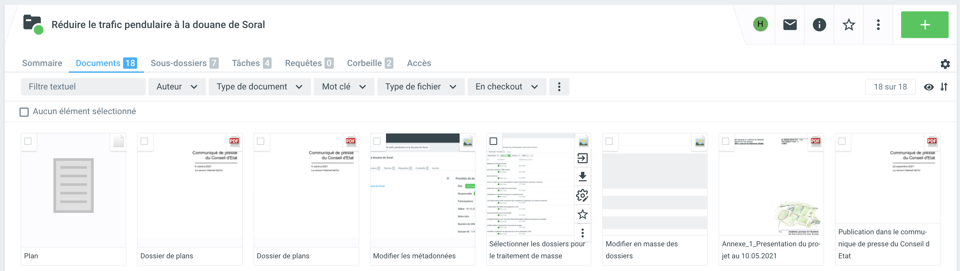Open the Type de document dropdown
The width and height of the screenshot is (960, 271).
(x=259, y=87)
